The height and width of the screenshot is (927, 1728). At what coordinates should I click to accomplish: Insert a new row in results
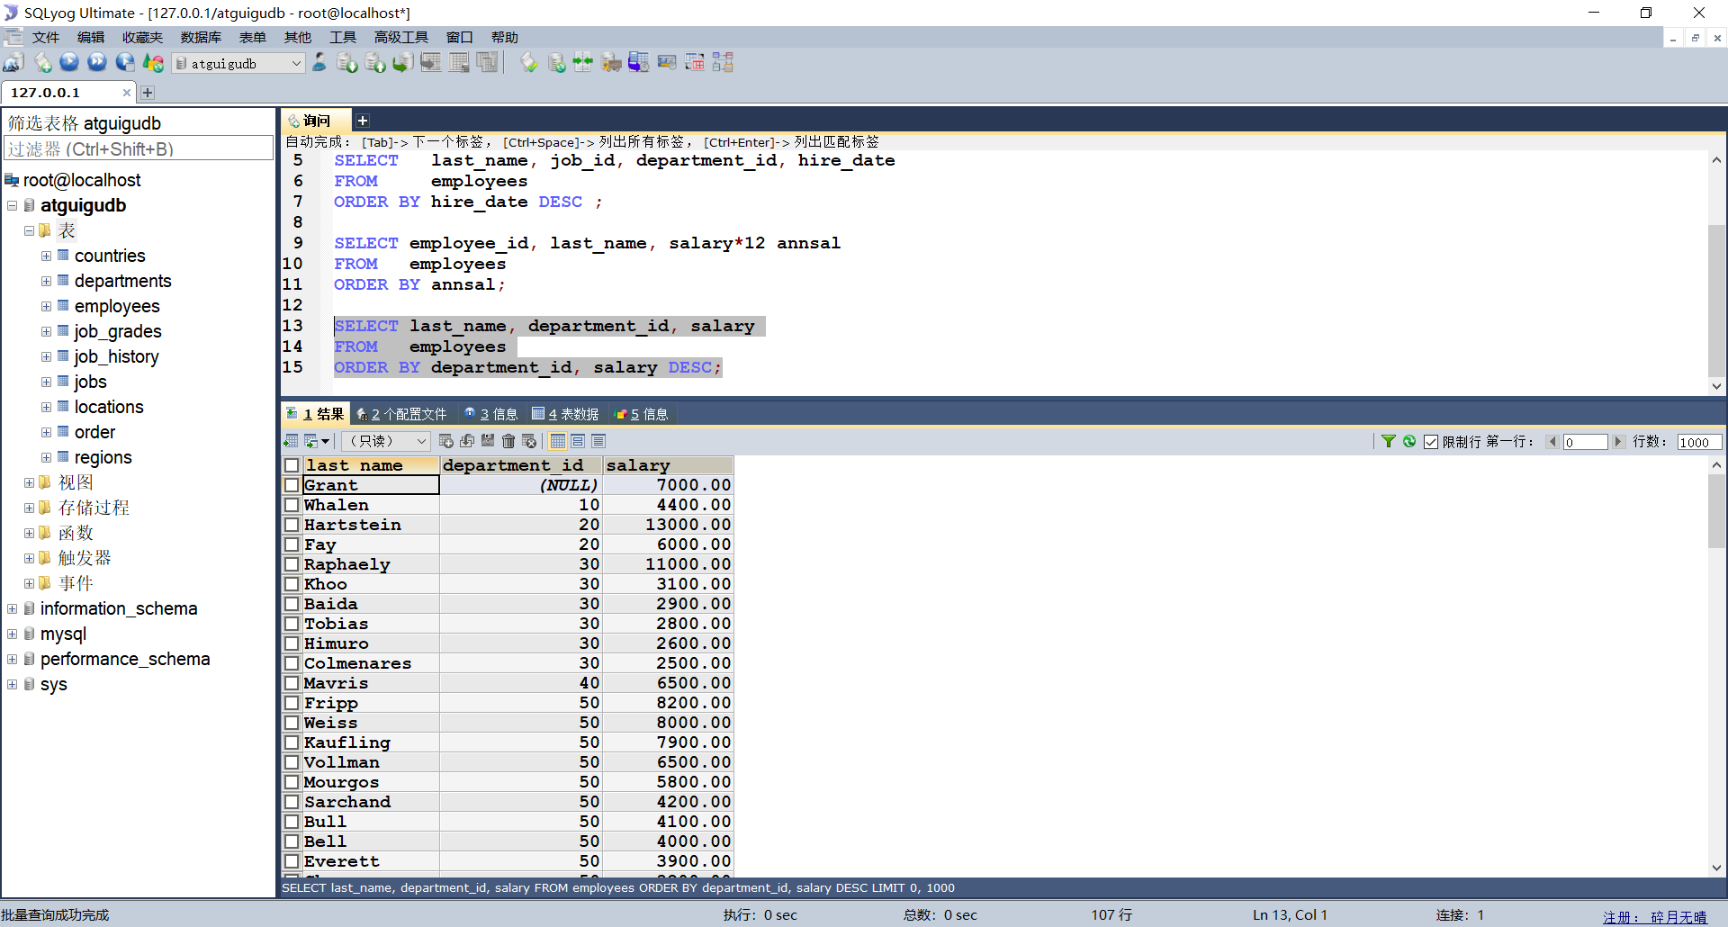[x=446, y=441]
